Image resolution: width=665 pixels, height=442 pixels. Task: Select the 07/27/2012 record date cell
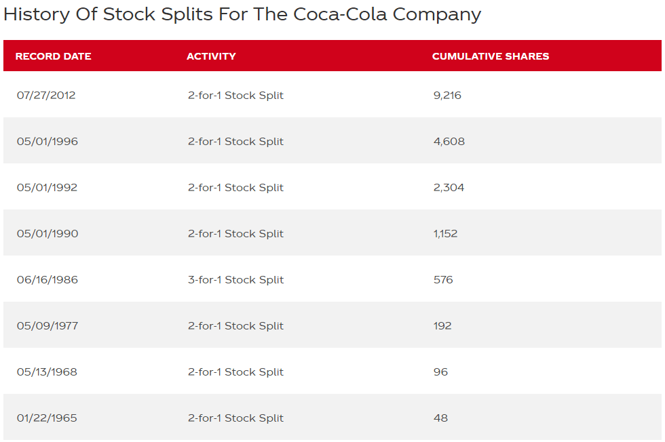(46, 96)
